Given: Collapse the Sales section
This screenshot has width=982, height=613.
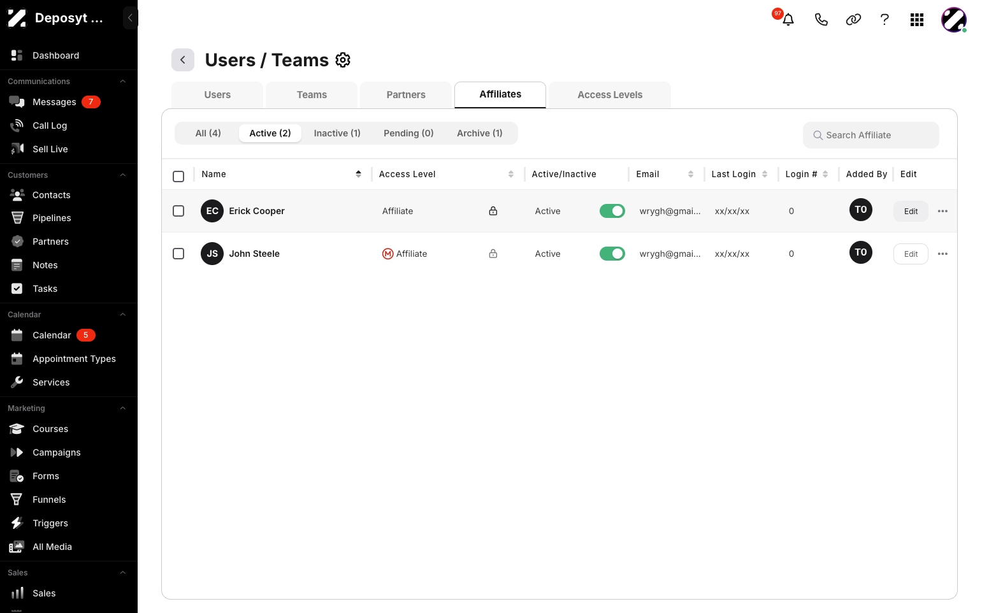Looking at the screenshot, I should (x=123, y=573).
